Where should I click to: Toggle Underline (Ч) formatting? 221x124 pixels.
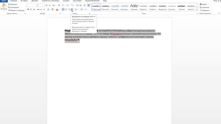tap(34, 9)
